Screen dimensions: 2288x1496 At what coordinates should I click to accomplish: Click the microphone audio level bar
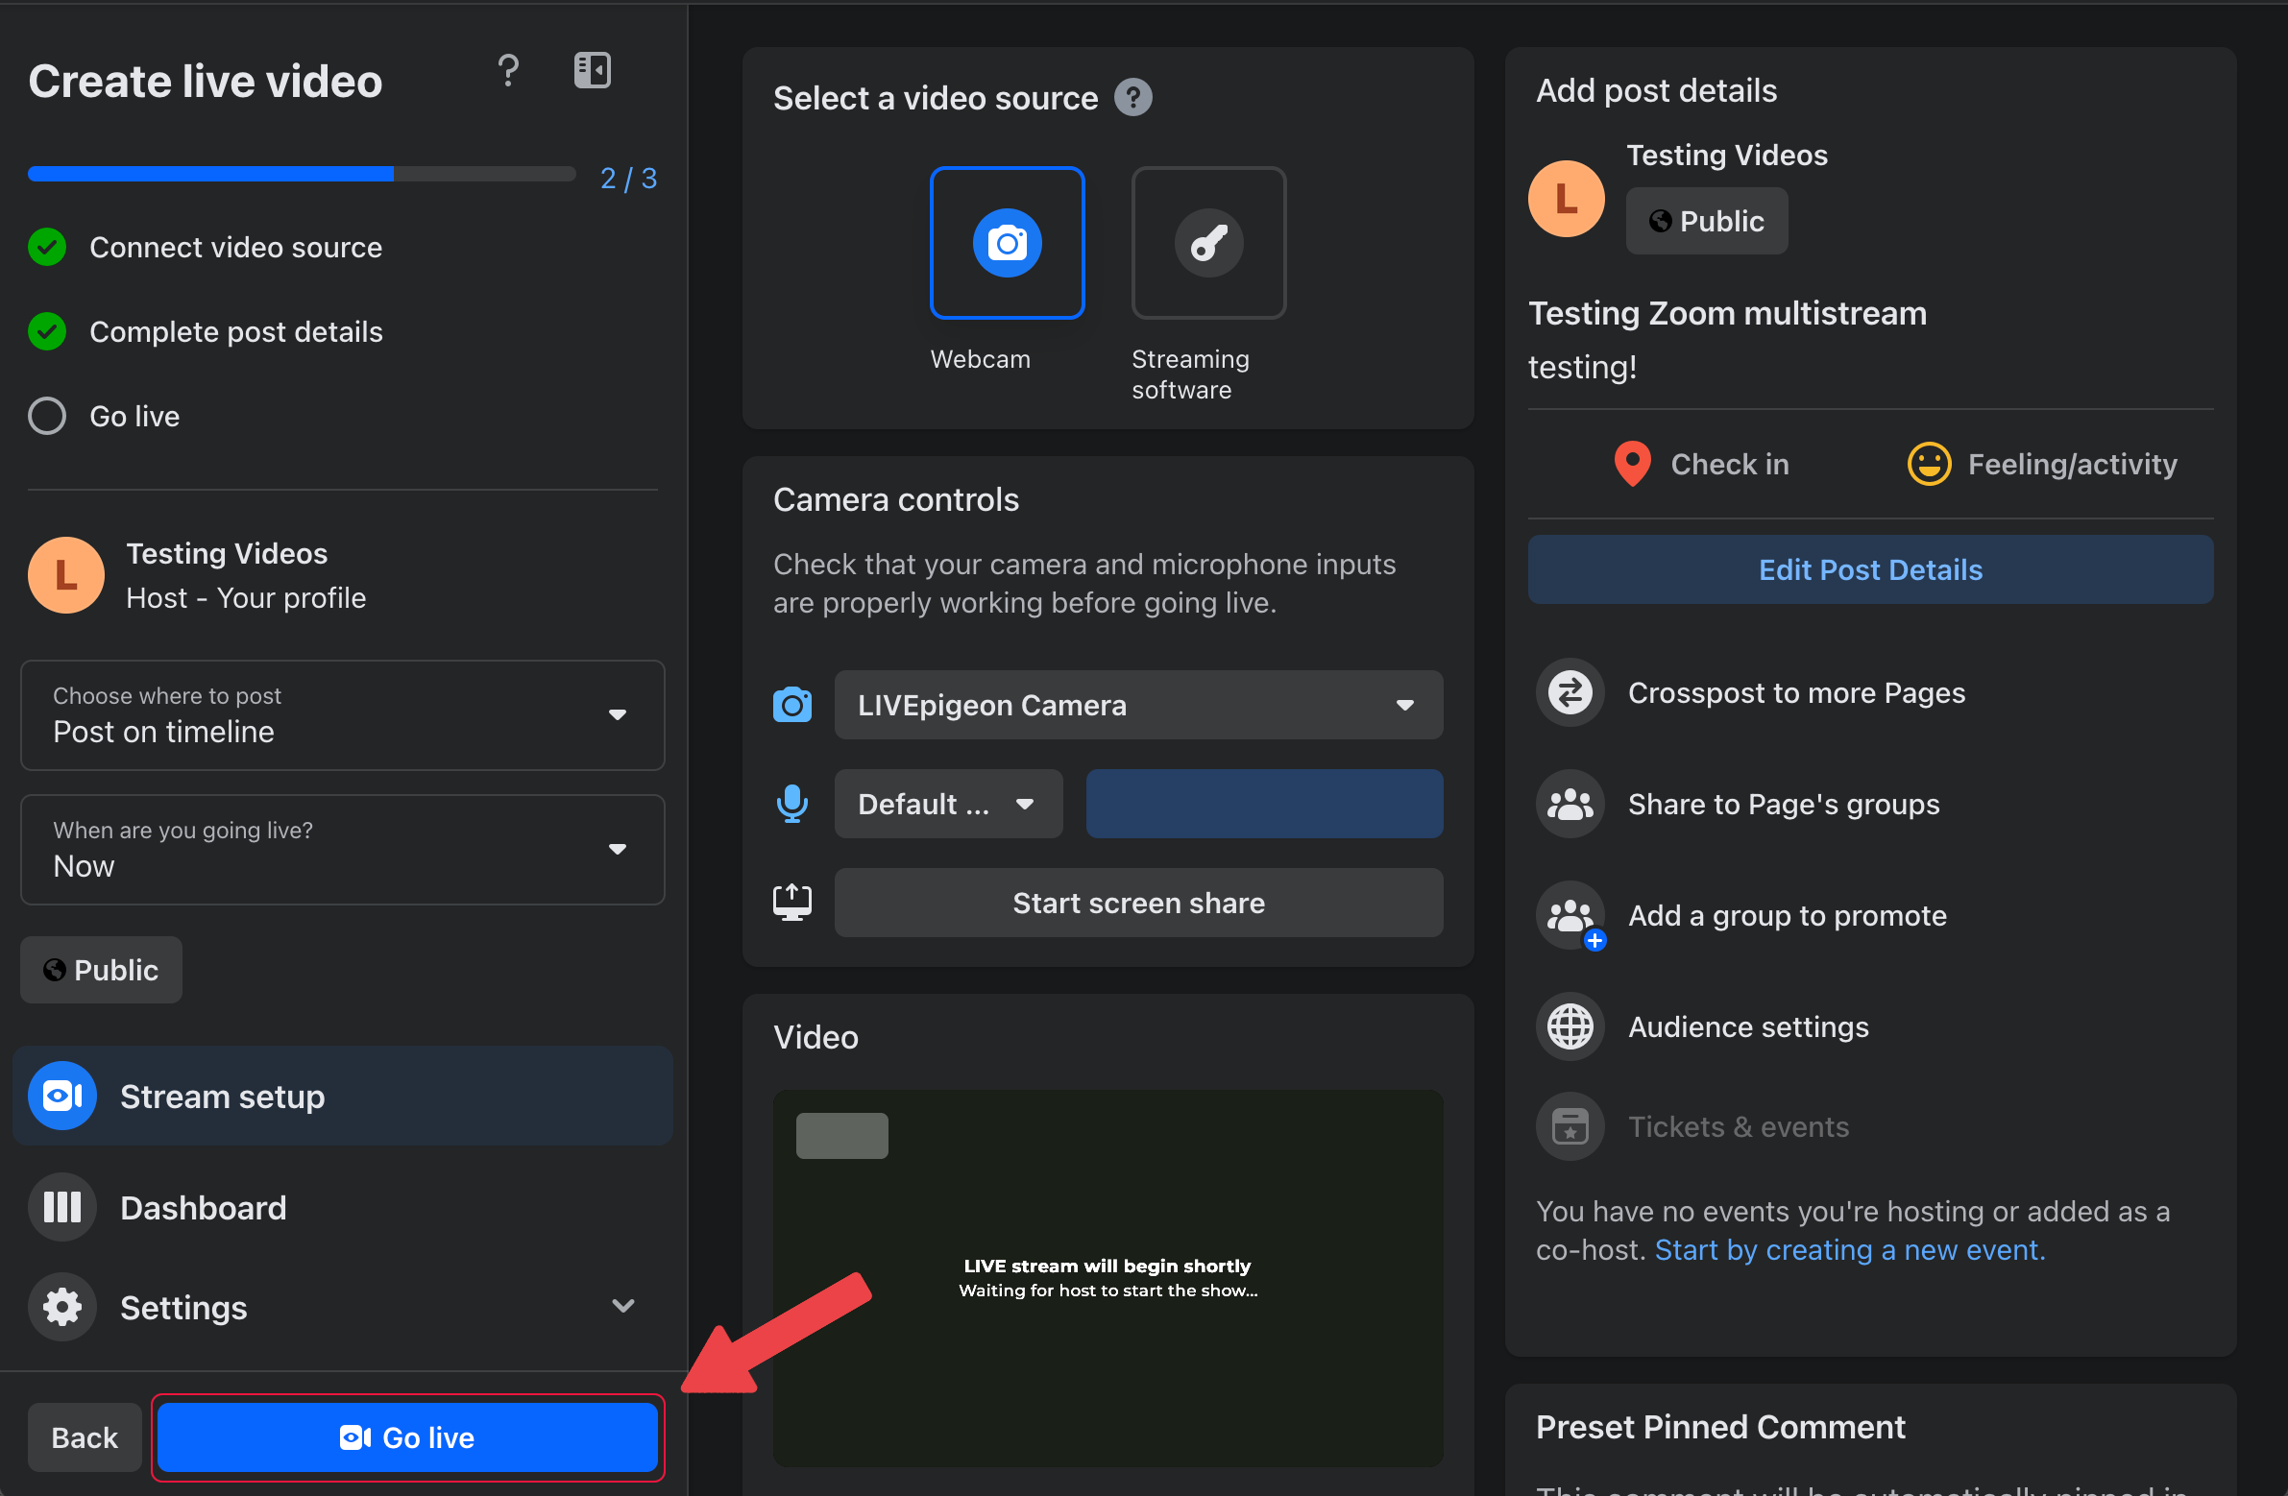pos(1263,805)
